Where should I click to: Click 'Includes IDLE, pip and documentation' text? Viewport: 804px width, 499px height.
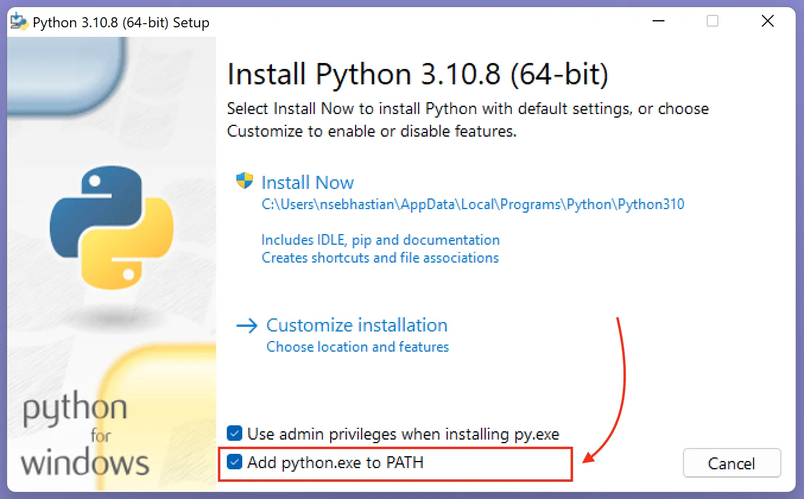[381, 240]
